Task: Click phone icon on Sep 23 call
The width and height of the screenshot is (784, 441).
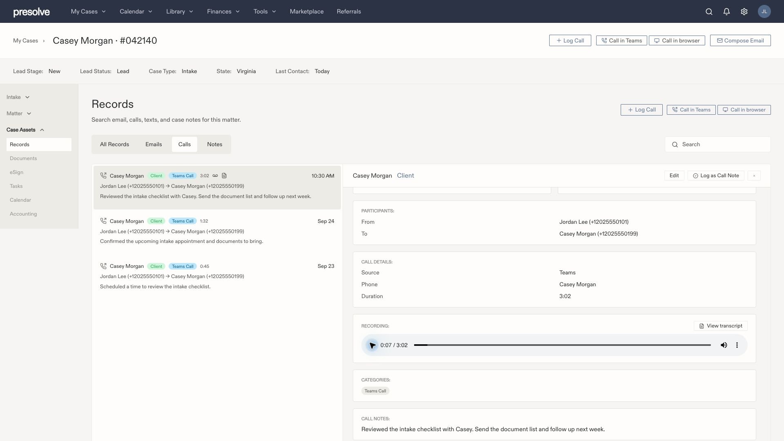Action: [x=103, y=266]
